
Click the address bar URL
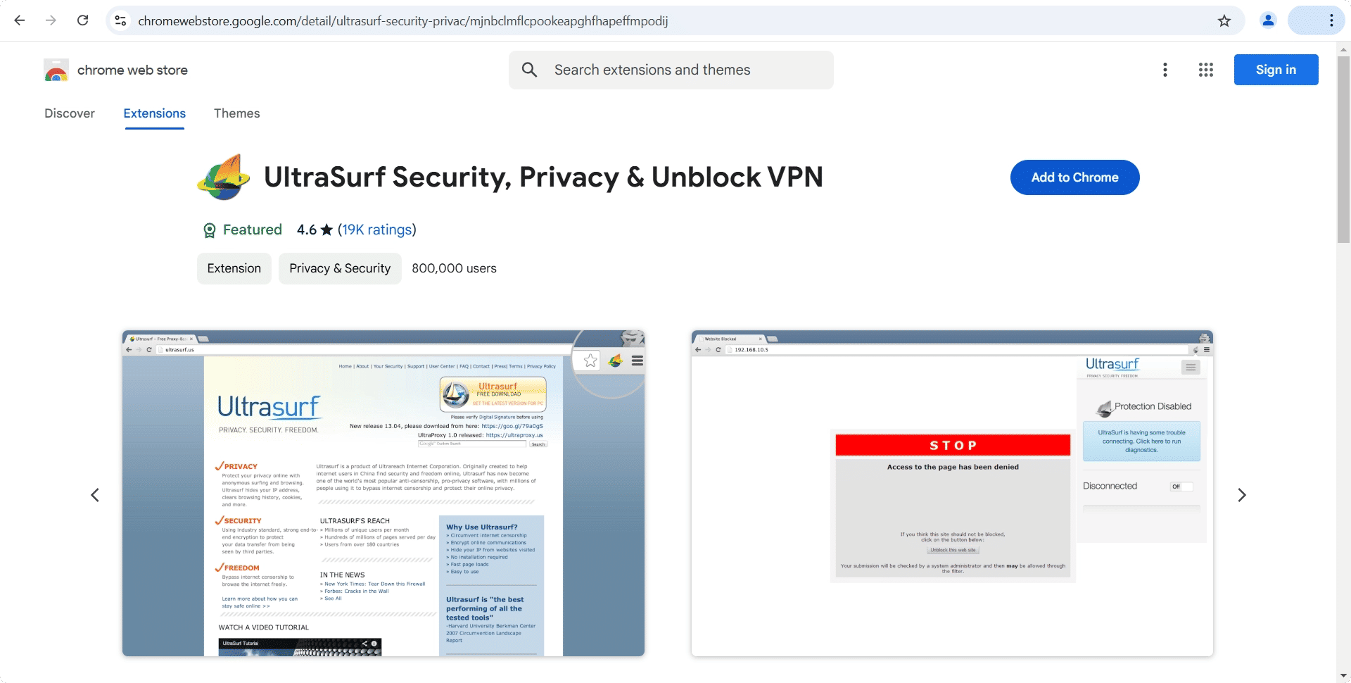[x=403, y=21]
